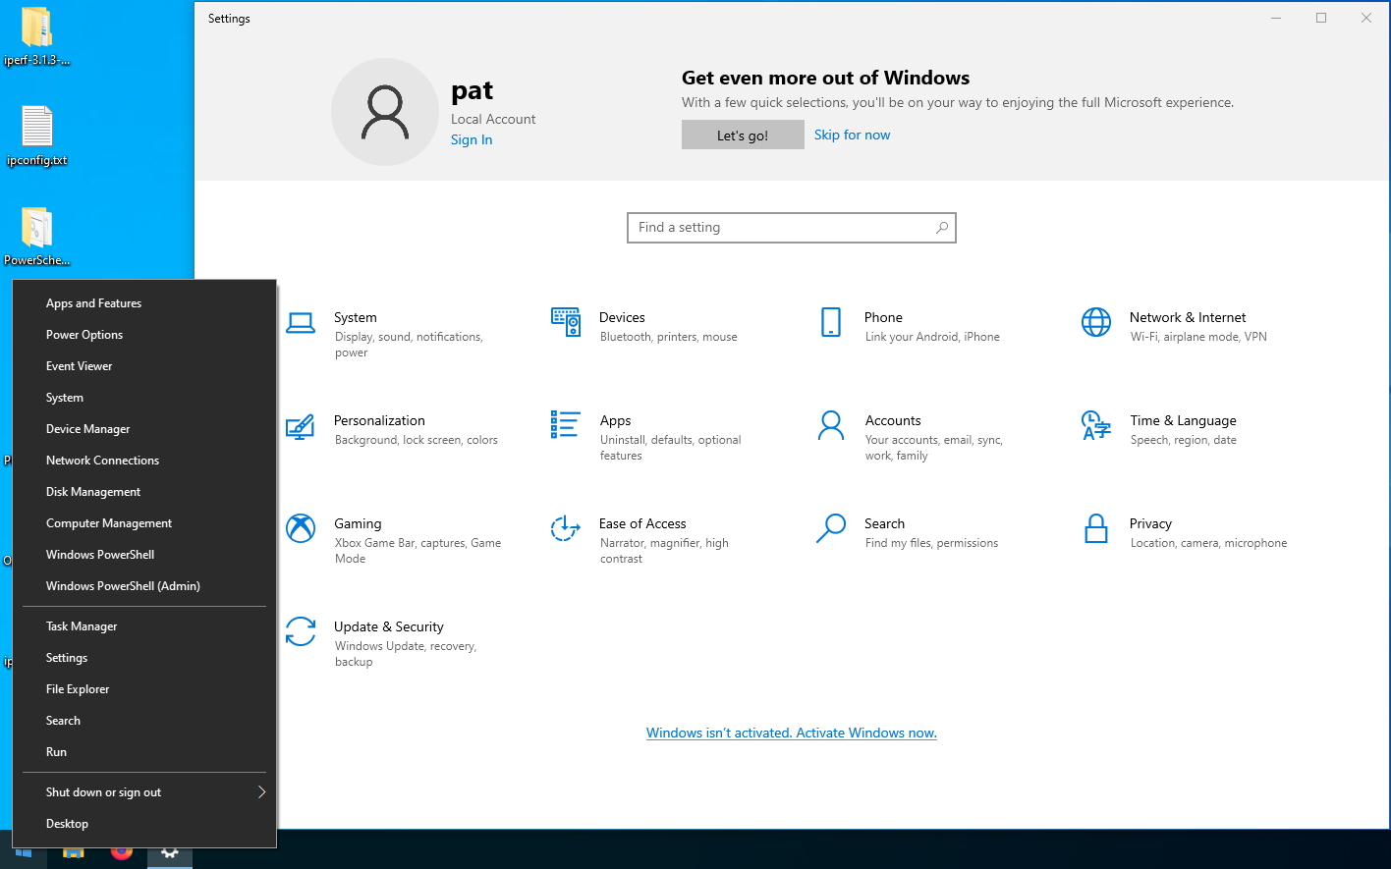
Task: Click the Windows Start button
Action: (x=23, y=853)
